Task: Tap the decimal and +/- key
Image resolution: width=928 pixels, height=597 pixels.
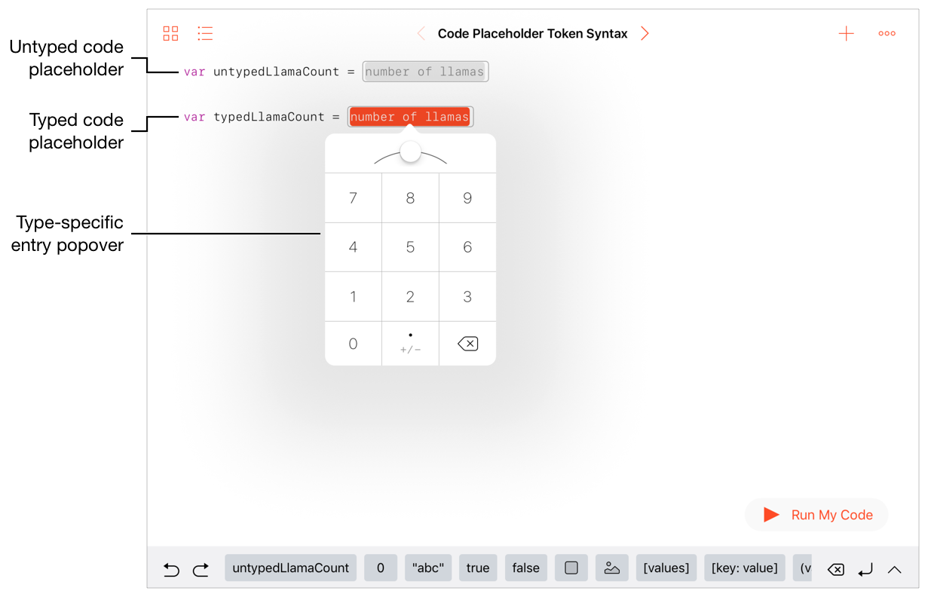Action: coord(410,344)
